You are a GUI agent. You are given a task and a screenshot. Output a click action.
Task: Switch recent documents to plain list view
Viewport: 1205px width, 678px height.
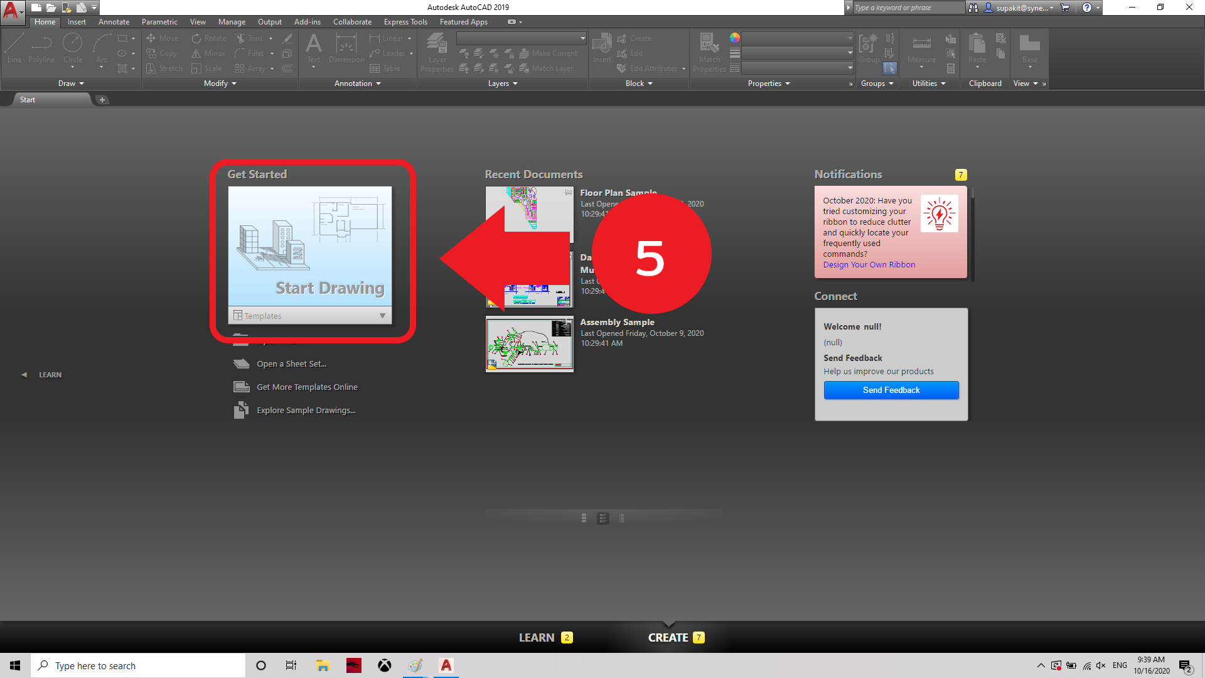point(621,518)
